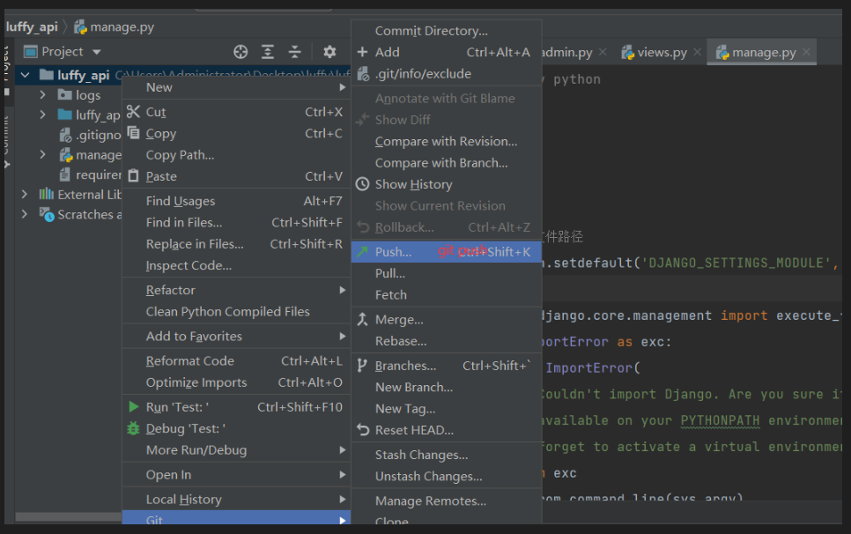Click the branch icon beside Branches
This screenshot has width=851, height=534.
point(362,365)
